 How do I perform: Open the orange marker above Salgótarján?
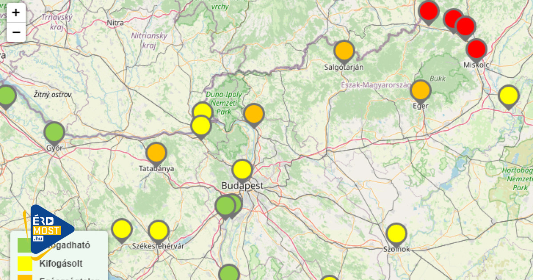(x=344, y=51)
